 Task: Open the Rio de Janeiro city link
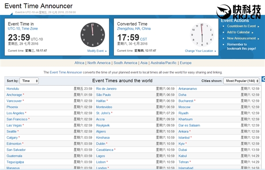106,89
